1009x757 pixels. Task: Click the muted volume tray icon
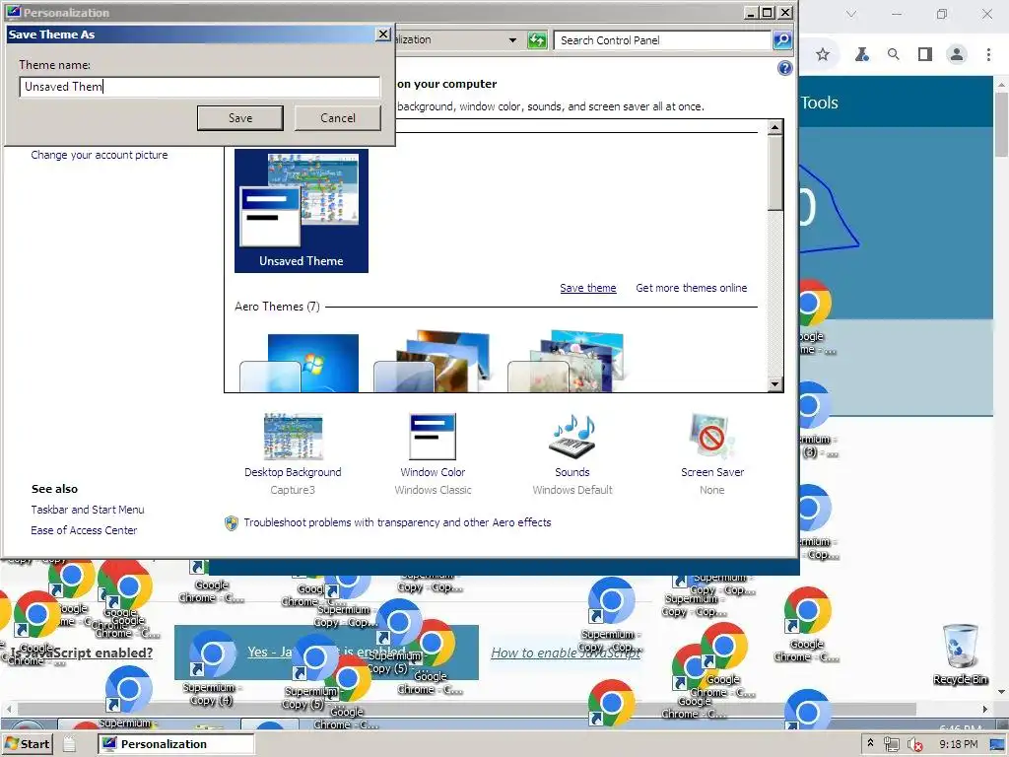point(914,745)
